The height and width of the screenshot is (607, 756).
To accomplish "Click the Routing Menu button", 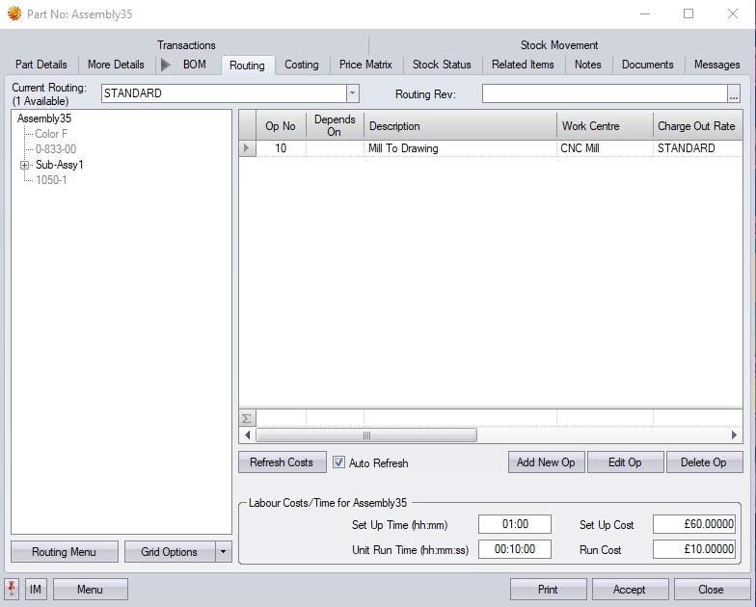I will point(64,552).
